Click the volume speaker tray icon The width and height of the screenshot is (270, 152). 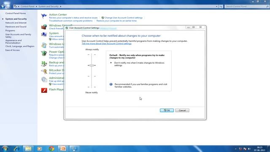(249, 149)
